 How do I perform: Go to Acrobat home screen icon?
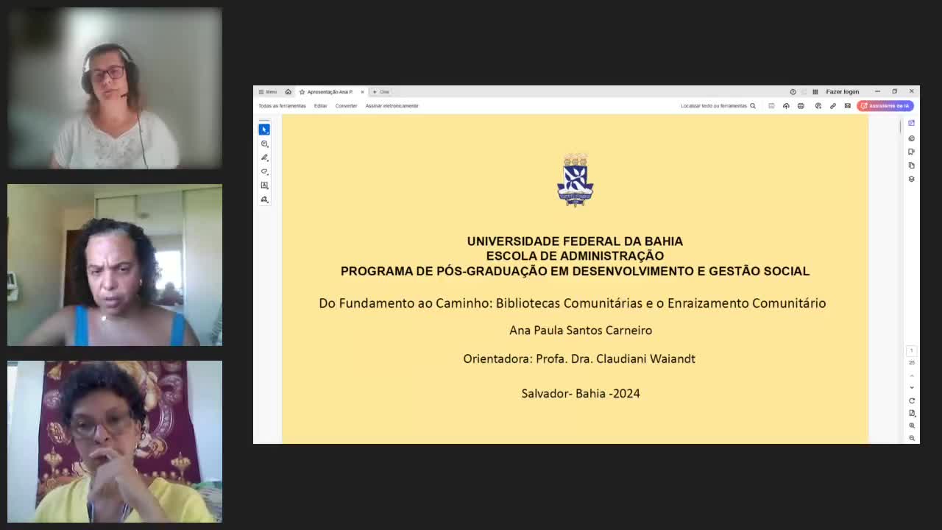288,92
